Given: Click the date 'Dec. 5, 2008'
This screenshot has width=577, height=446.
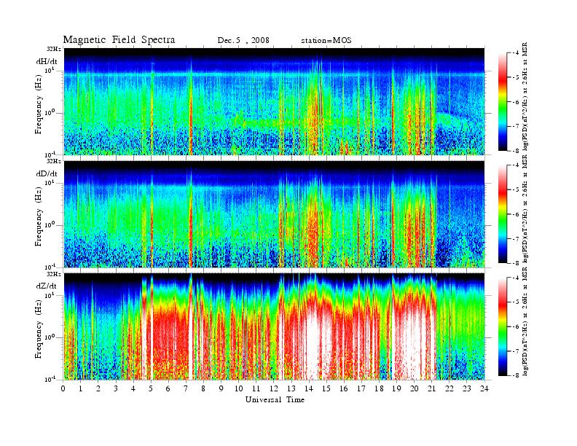Looking at the screenshot, I should point(243,41).
